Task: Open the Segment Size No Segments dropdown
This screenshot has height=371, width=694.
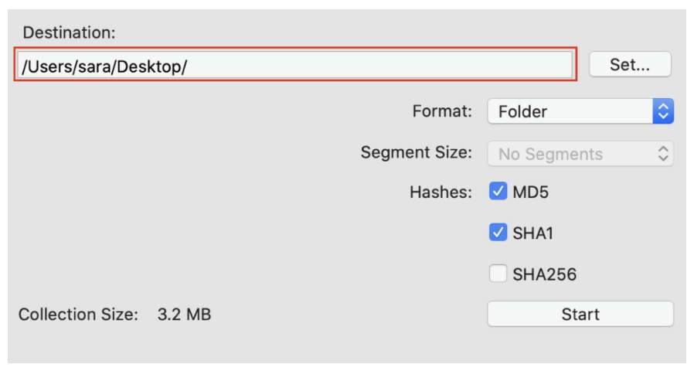Action: coord(580,154)
